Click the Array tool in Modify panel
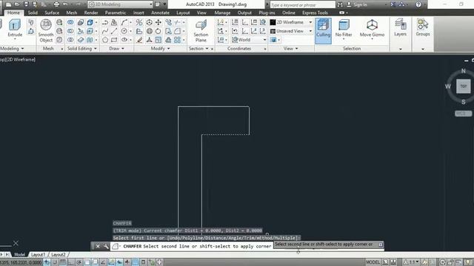The width and height of the screenshot is (474, 266). (x=178, y=40)
